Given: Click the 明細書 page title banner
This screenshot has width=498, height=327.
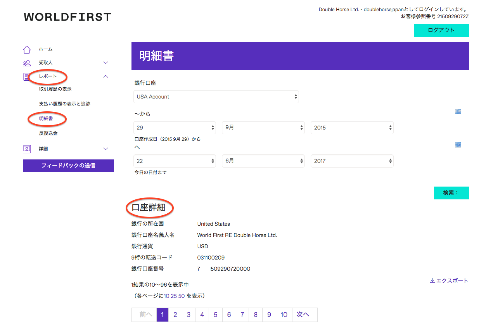Looking at the screenshot, I should tap(300, 56).
